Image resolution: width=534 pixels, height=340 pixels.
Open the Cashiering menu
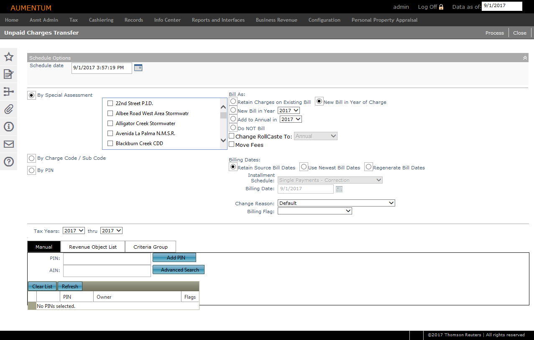click(x=101, y=20)
